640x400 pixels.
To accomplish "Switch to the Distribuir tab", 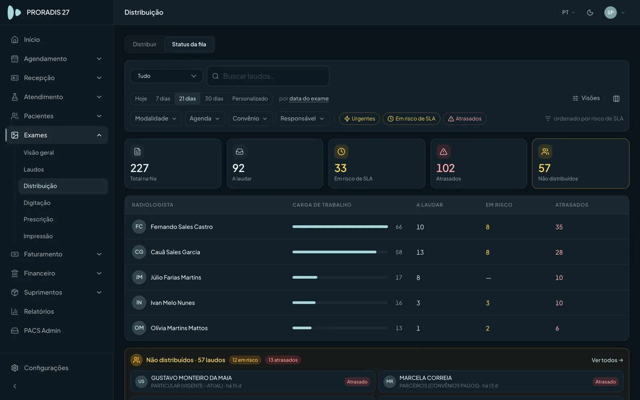I will tap(145, 44).
